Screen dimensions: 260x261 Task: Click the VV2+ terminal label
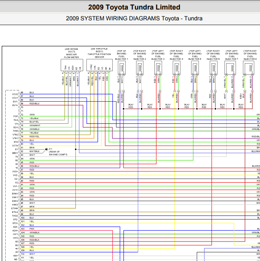[x=15, y=171]
